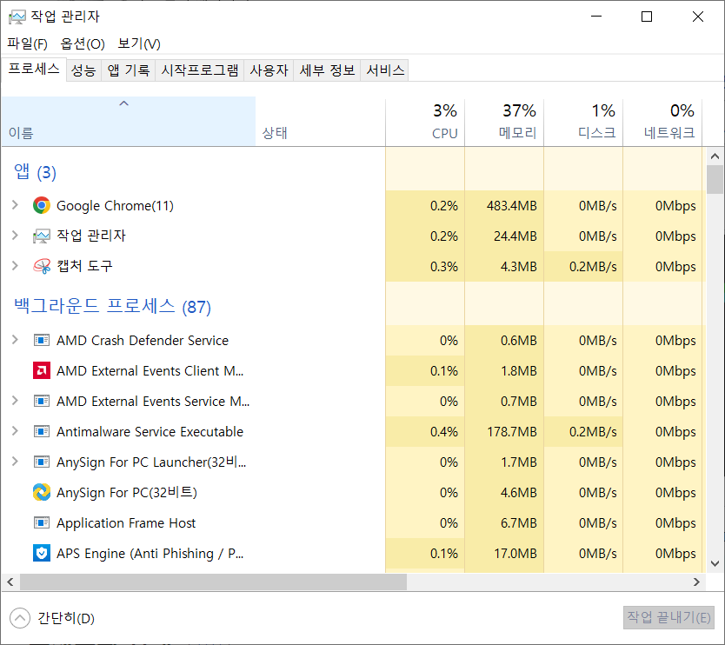Click the 작업 끝내기(E) button

[x=668, y=618]
